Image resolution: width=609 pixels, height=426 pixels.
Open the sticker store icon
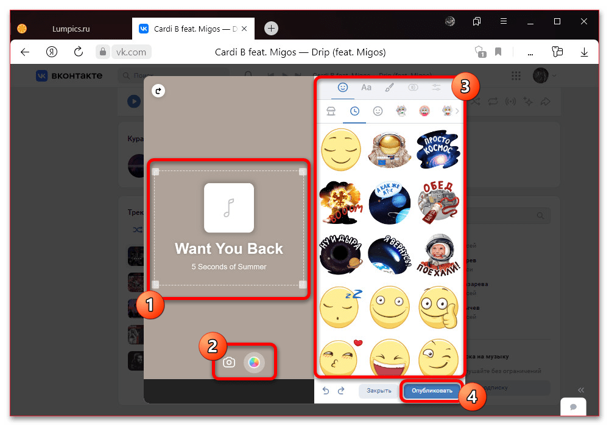click(331, 111)
